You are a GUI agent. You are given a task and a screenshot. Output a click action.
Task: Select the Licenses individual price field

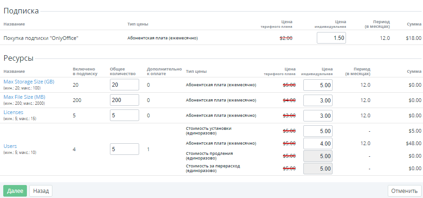coord(318,115)
